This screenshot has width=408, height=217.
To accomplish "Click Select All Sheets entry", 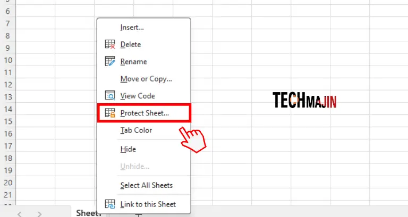I will tap(147, 185).
